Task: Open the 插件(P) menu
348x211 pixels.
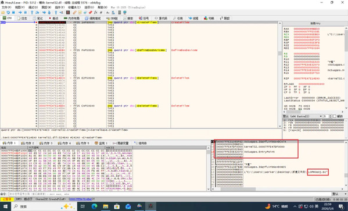Action: (x=60, y=8)
